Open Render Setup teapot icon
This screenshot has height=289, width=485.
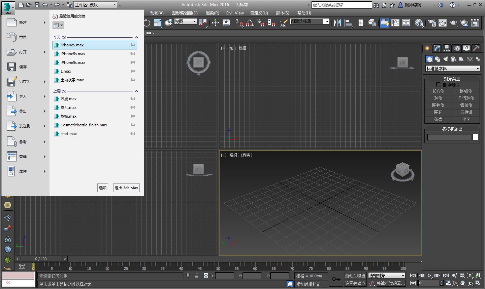[x=432, y=23]
